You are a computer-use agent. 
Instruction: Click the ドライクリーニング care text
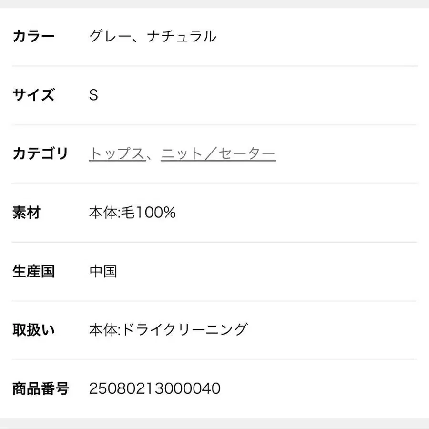185,330
